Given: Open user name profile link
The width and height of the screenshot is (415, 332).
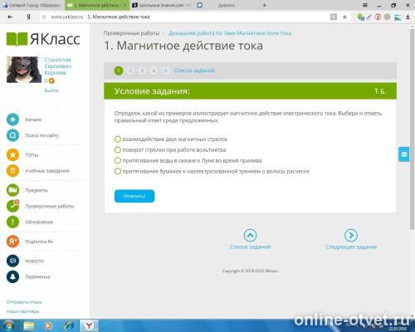Looking at the screenshot, I should [x=57, y=66].
